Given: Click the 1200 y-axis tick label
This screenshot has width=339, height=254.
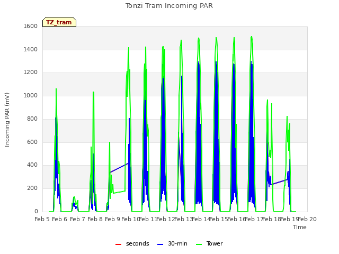Looking at the screenshot, I should (x=31, y=72).
